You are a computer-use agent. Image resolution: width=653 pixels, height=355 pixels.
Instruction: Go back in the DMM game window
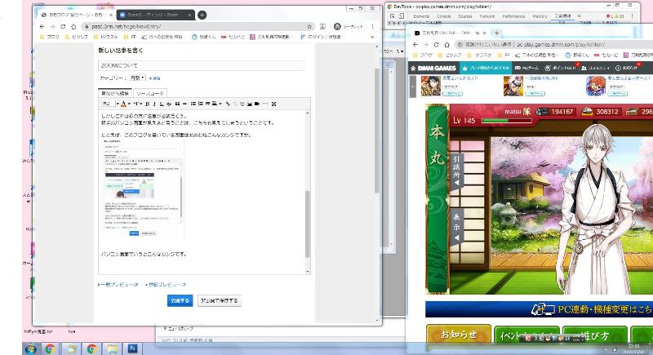click(x=415, y=45)
